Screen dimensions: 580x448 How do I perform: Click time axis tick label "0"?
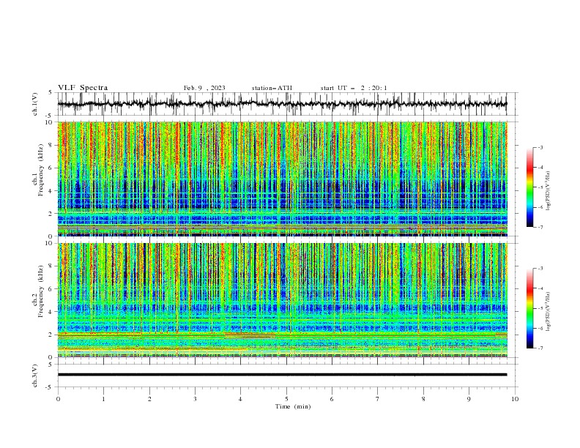tap(58, 399)
